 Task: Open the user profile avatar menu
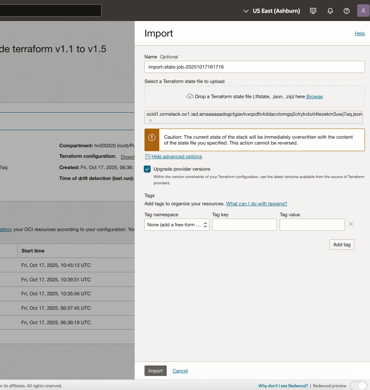[363, 11]
